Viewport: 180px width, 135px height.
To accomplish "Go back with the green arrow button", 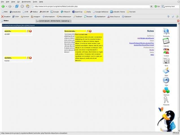I will pos(3,6).
